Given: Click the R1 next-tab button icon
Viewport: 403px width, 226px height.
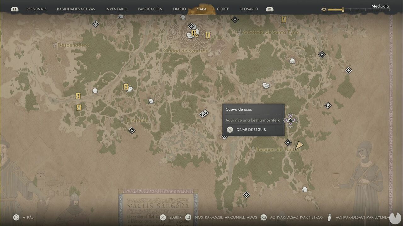Looking at the screenshot, I should (x=270, y=9).
